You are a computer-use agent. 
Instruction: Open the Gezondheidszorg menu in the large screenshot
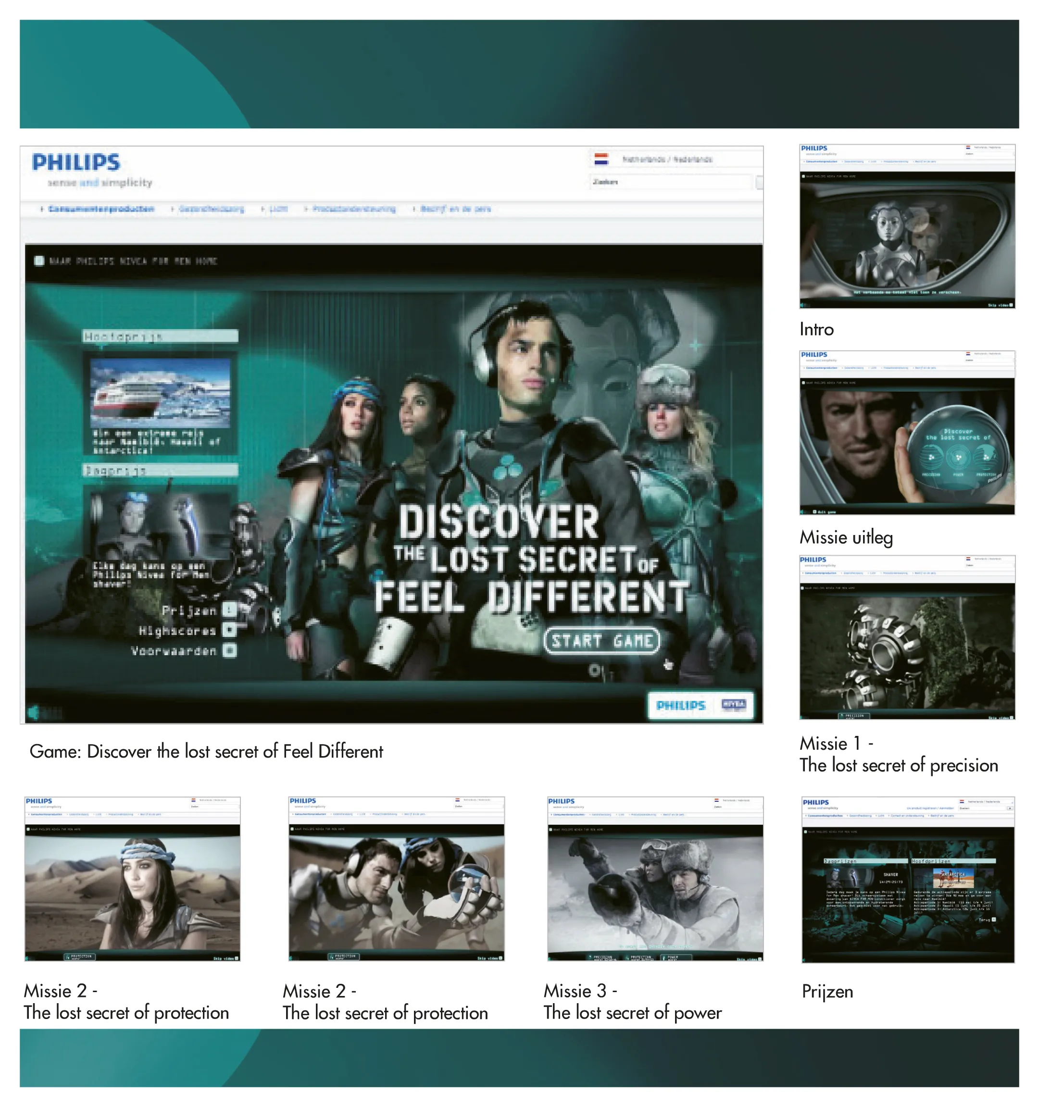tap(211, 209)
